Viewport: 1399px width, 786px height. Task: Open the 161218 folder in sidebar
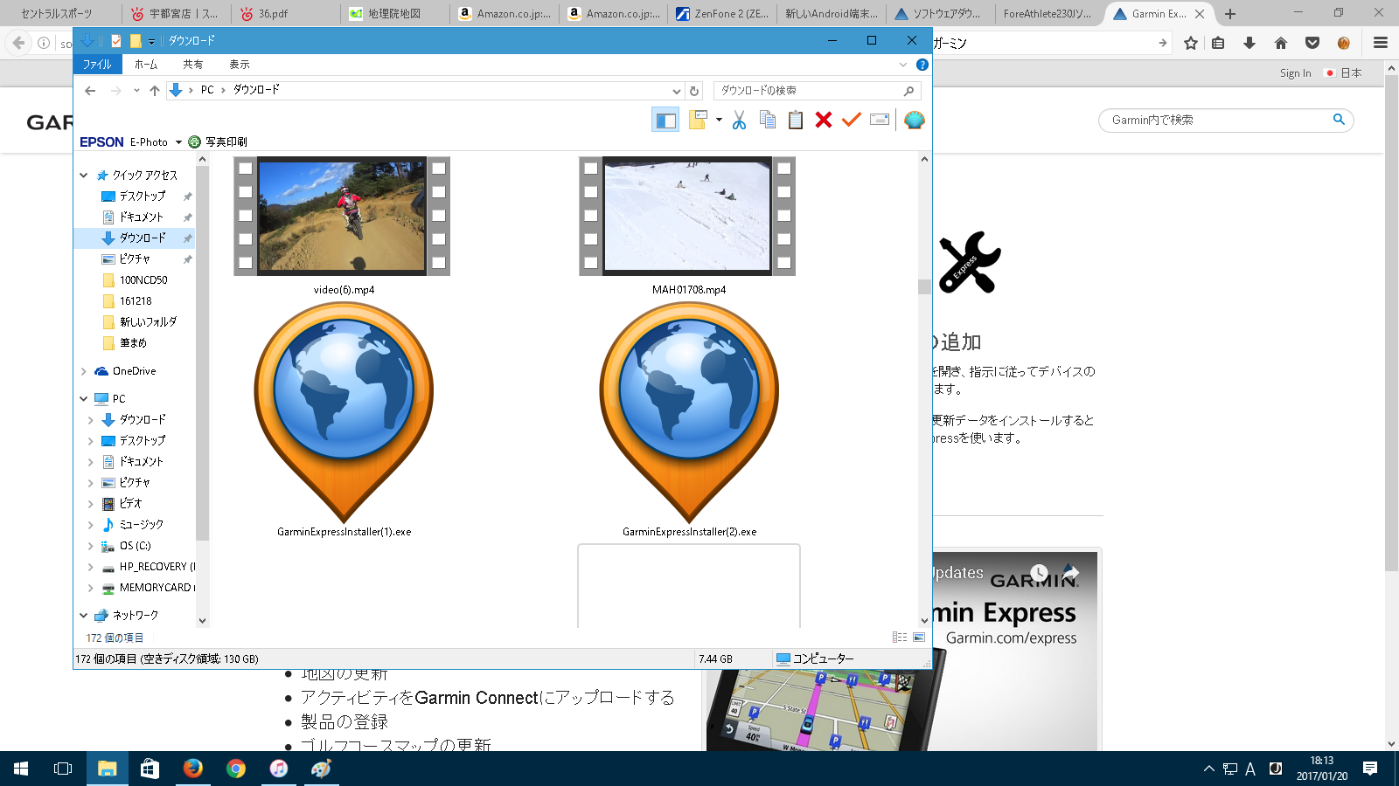[x=136, y=301]
